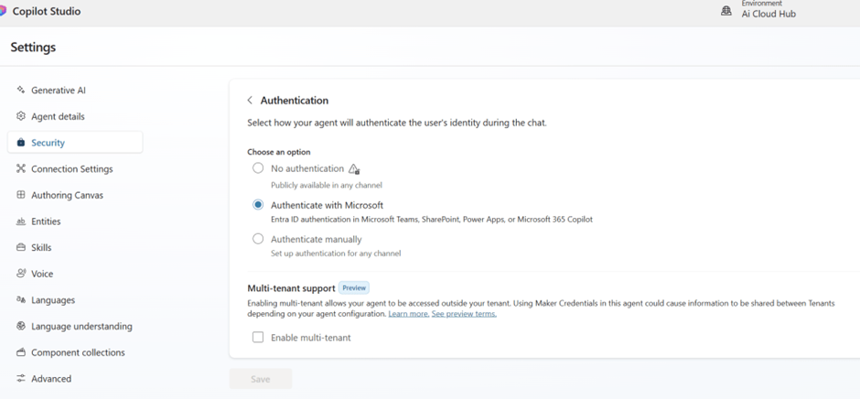Open the Learn more link
Image resolution: width=860 pixels, height=399 pixels.
click(x=408, y=314)
